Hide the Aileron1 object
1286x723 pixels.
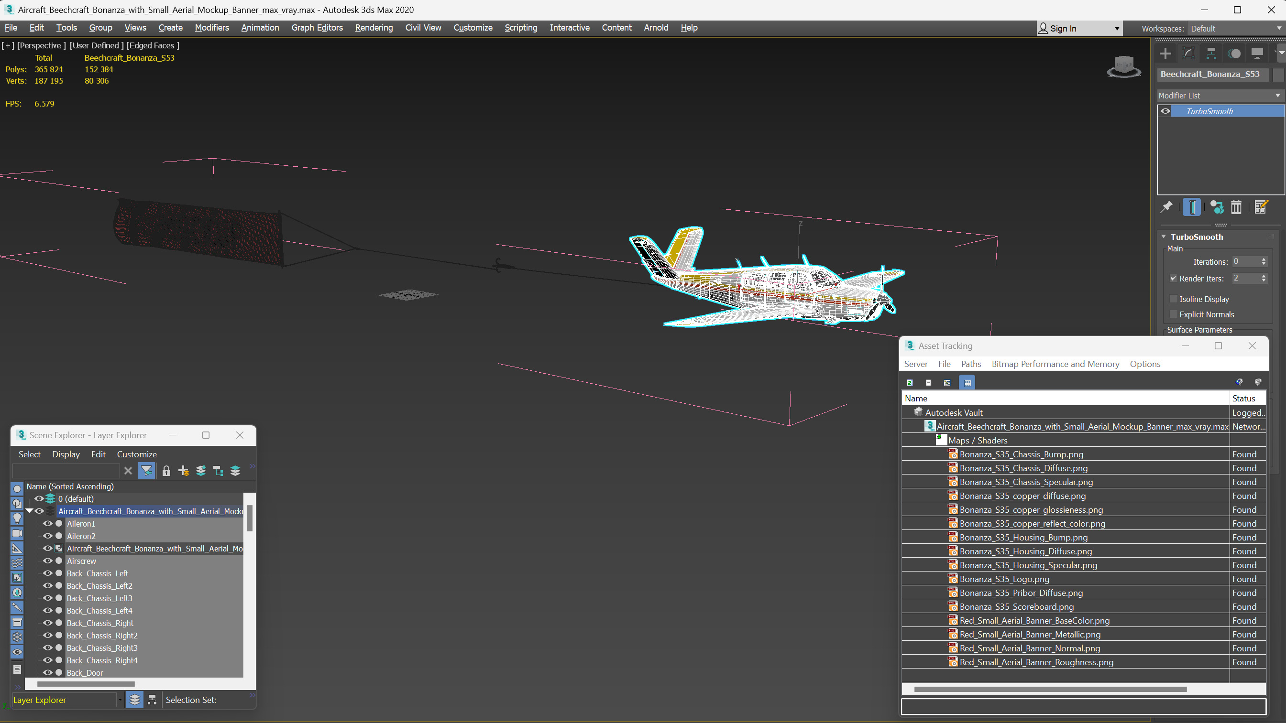47,523
